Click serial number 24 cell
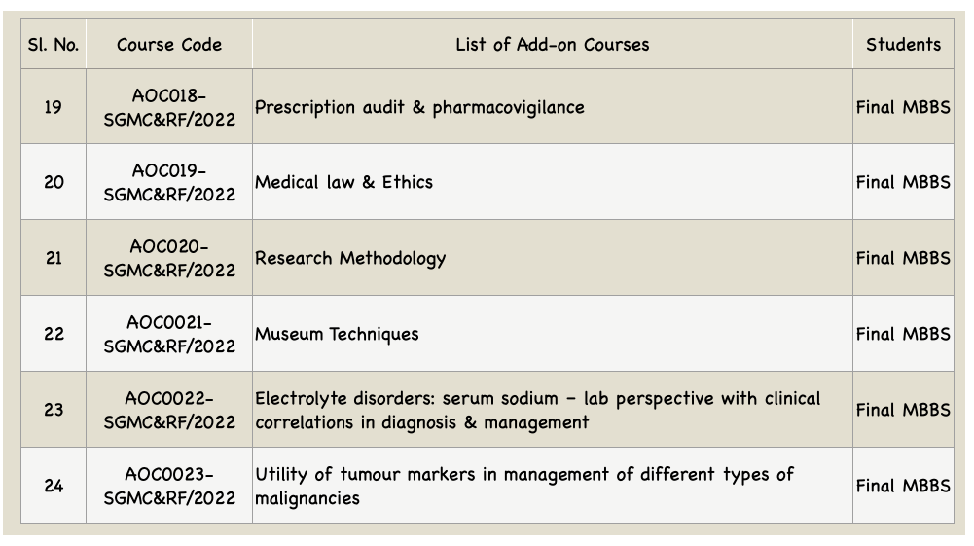Viewport: 974px width, 546px height. [x=54, y=485]
